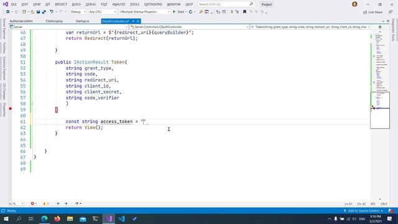Start debugging with the green Start button
Image resolution: width=398 pixels, height=224 pixels.
pos(178,12)
